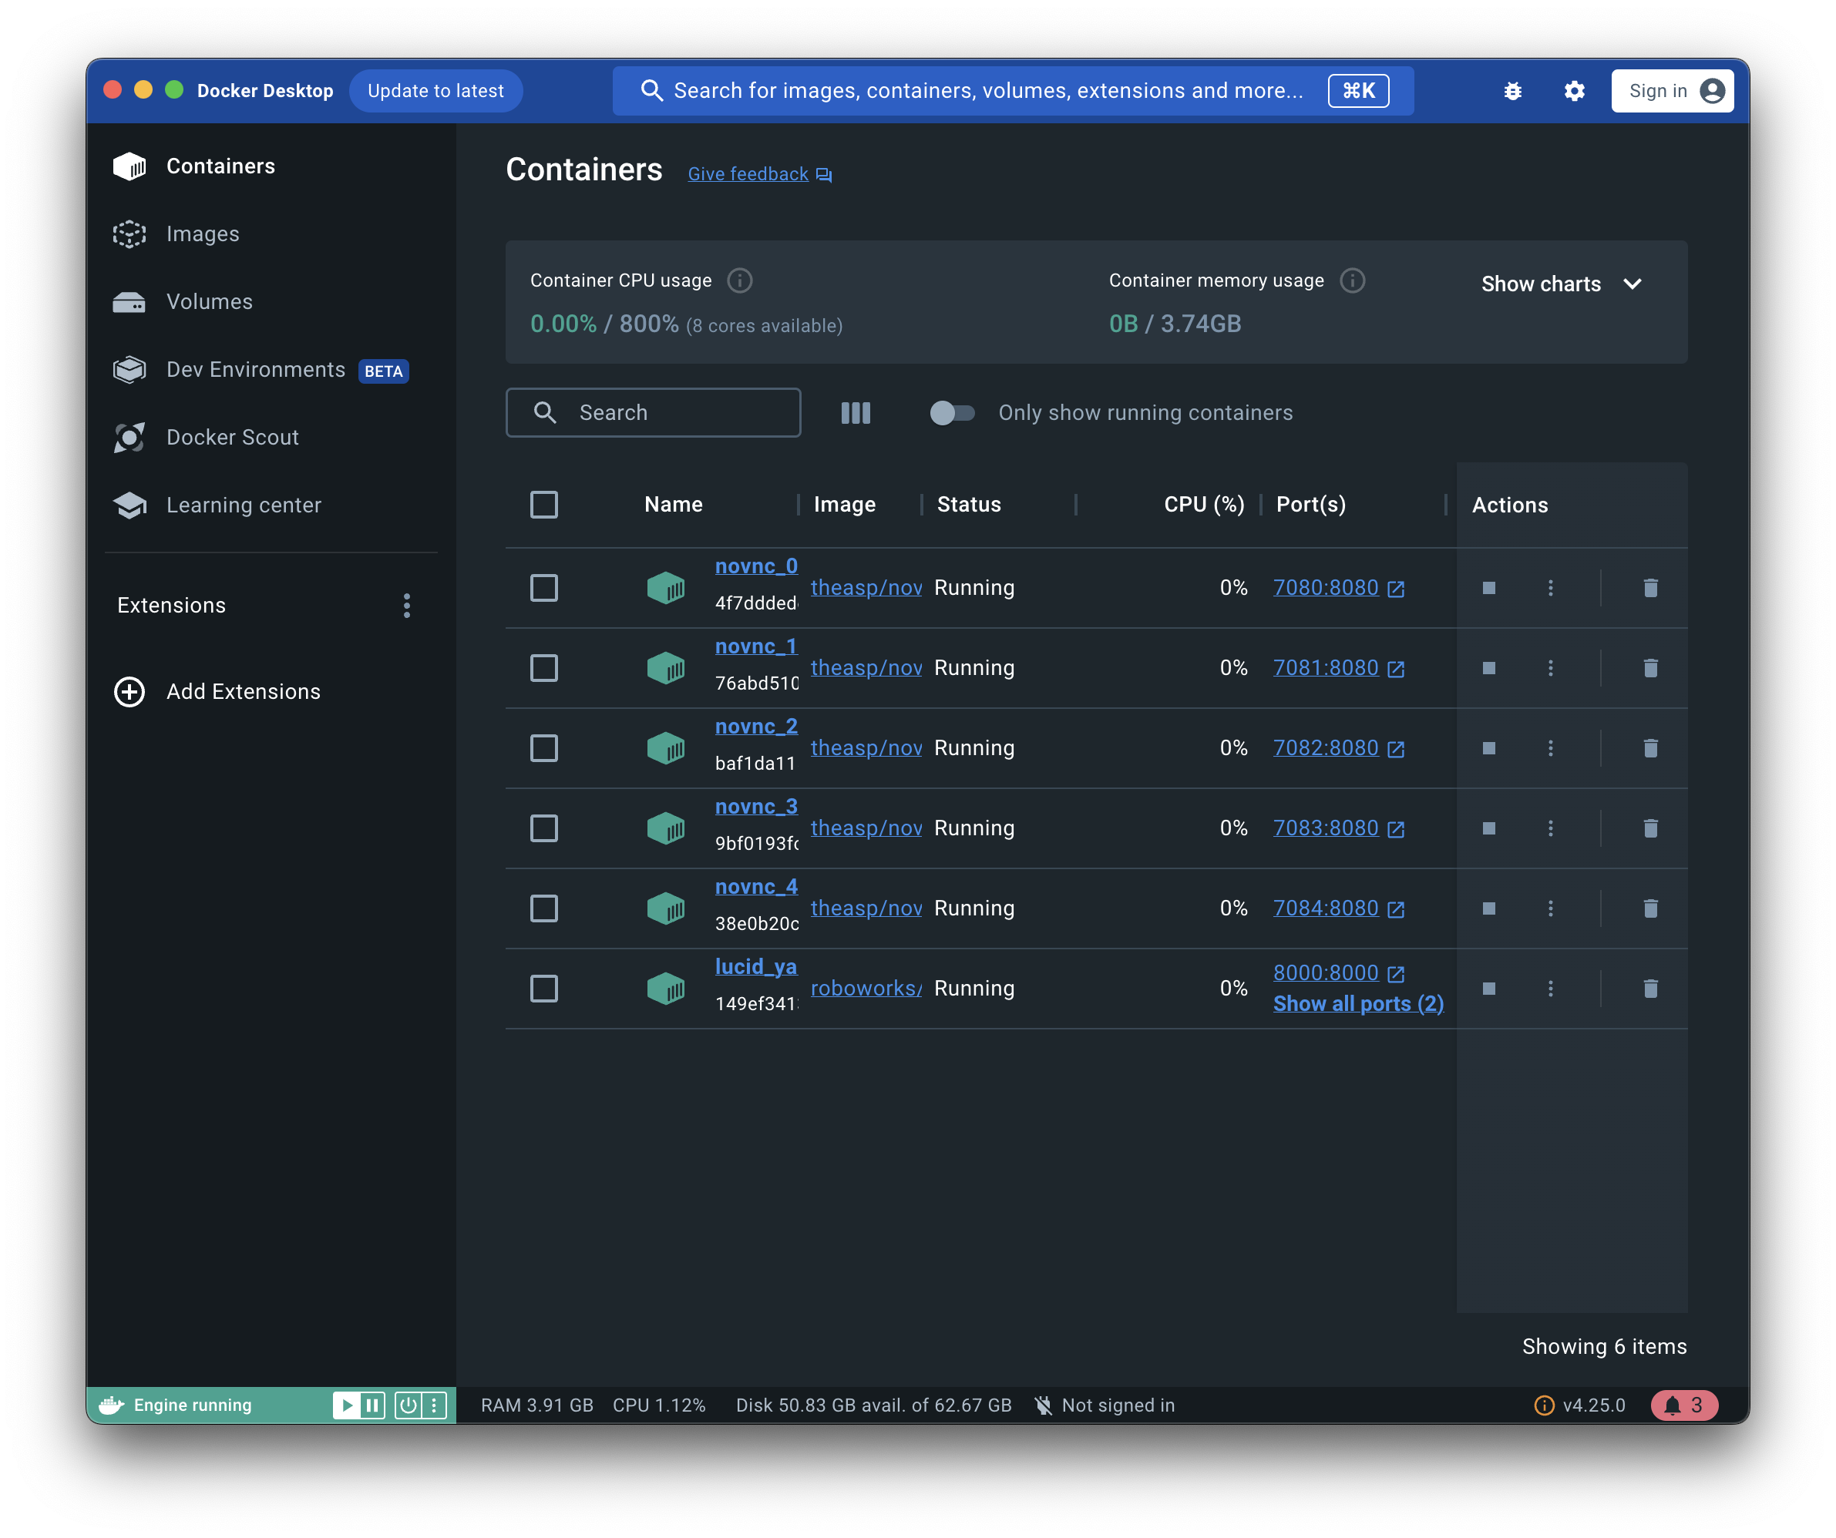Toggle Only show running containers
1836x1538 pixels.
[x=951, y=413]
